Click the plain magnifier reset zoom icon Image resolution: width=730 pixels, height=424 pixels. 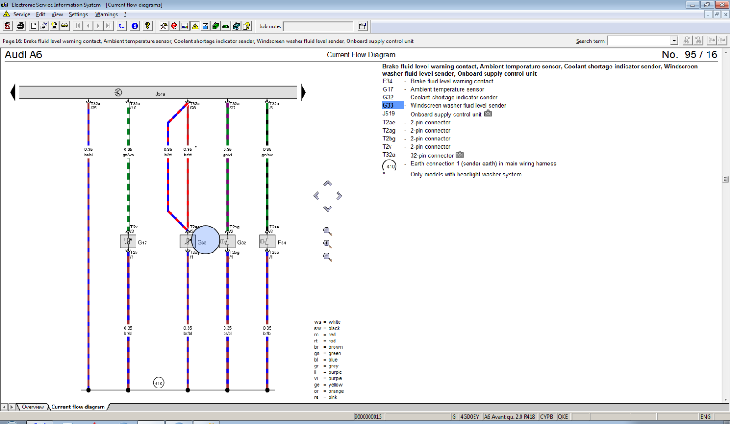(x=328, y=231)
